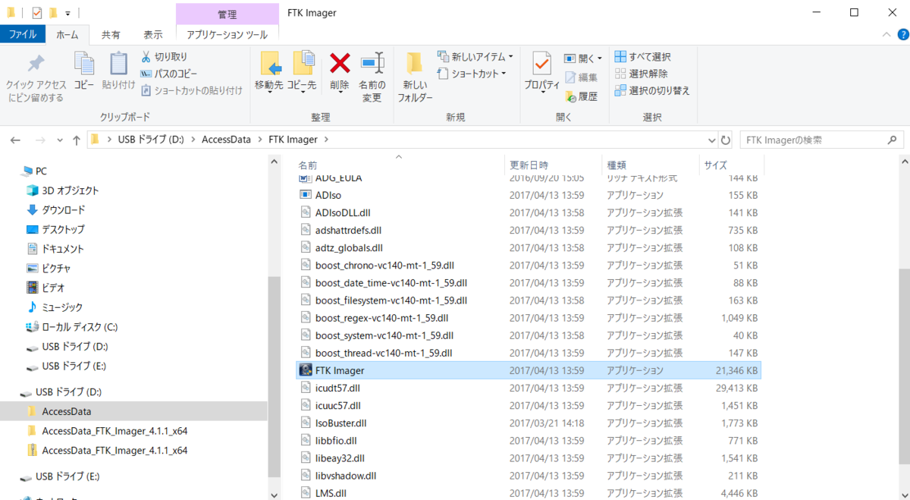Image resolution: width=910 pixels, height=500 pixels.
Task: Open the ファイル (File) menu
Action: (x=23, y=34)
